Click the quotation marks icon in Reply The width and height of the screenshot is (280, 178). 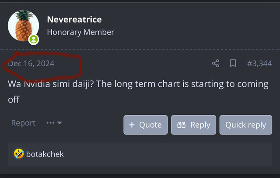pyautogui.click(x=181, y=125)
